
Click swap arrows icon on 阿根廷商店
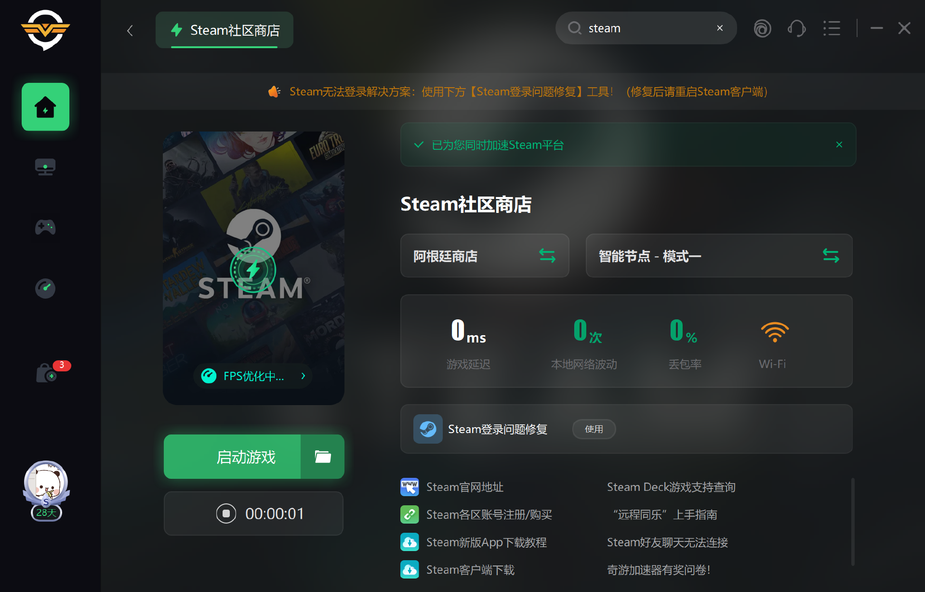pos(547,256)
